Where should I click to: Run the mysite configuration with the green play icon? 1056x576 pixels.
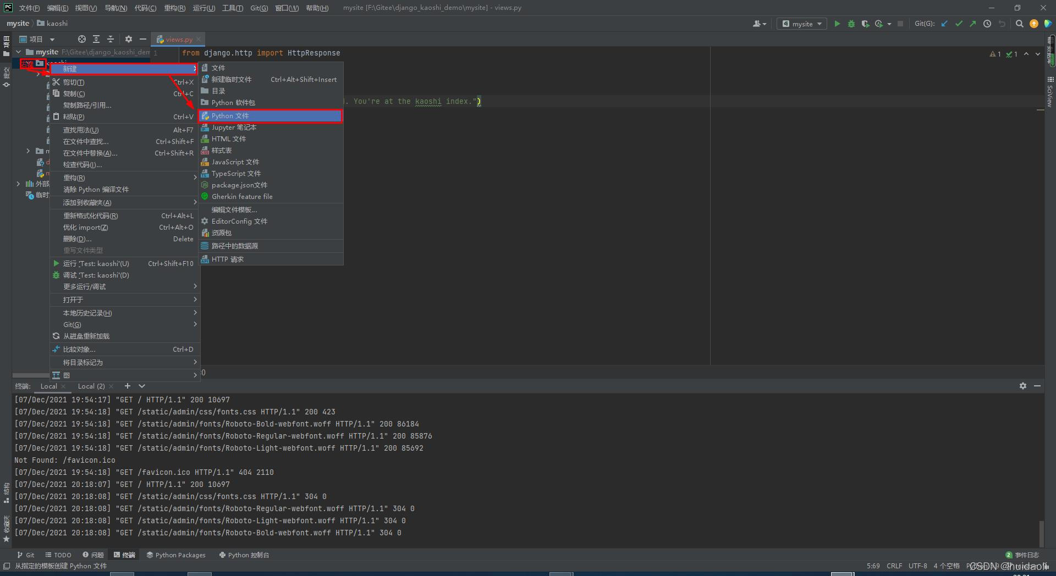coord(837,24)
